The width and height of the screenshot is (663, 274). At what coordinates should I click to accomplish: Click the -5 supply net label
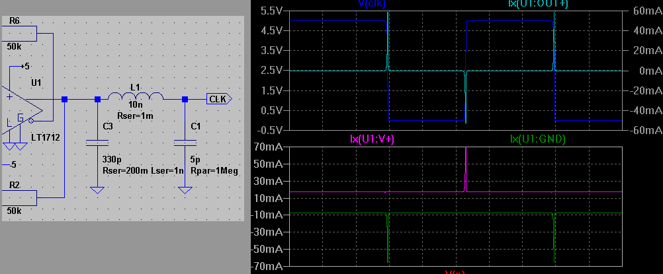coord(12,164)
